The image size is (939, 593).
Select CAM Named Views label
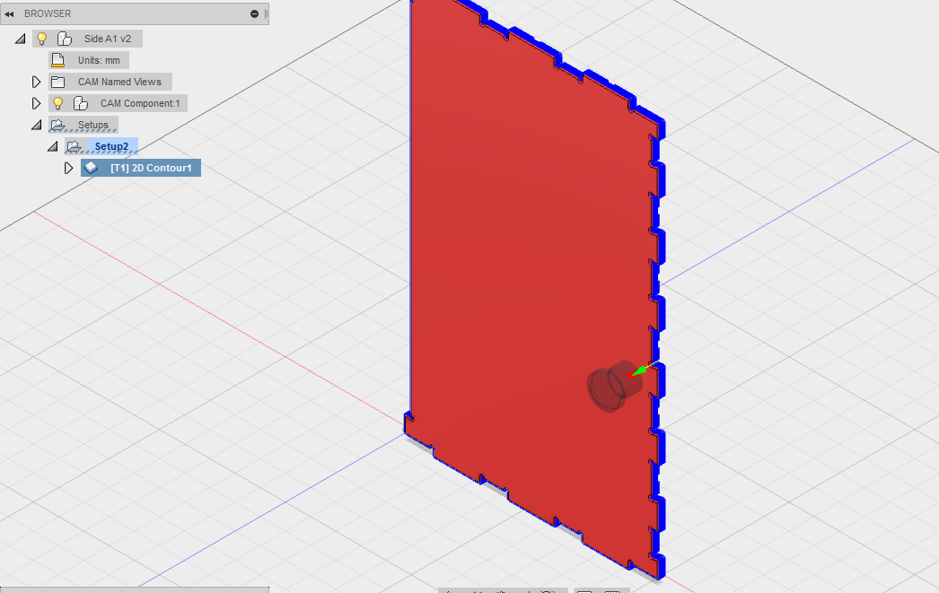coord(119,82)
